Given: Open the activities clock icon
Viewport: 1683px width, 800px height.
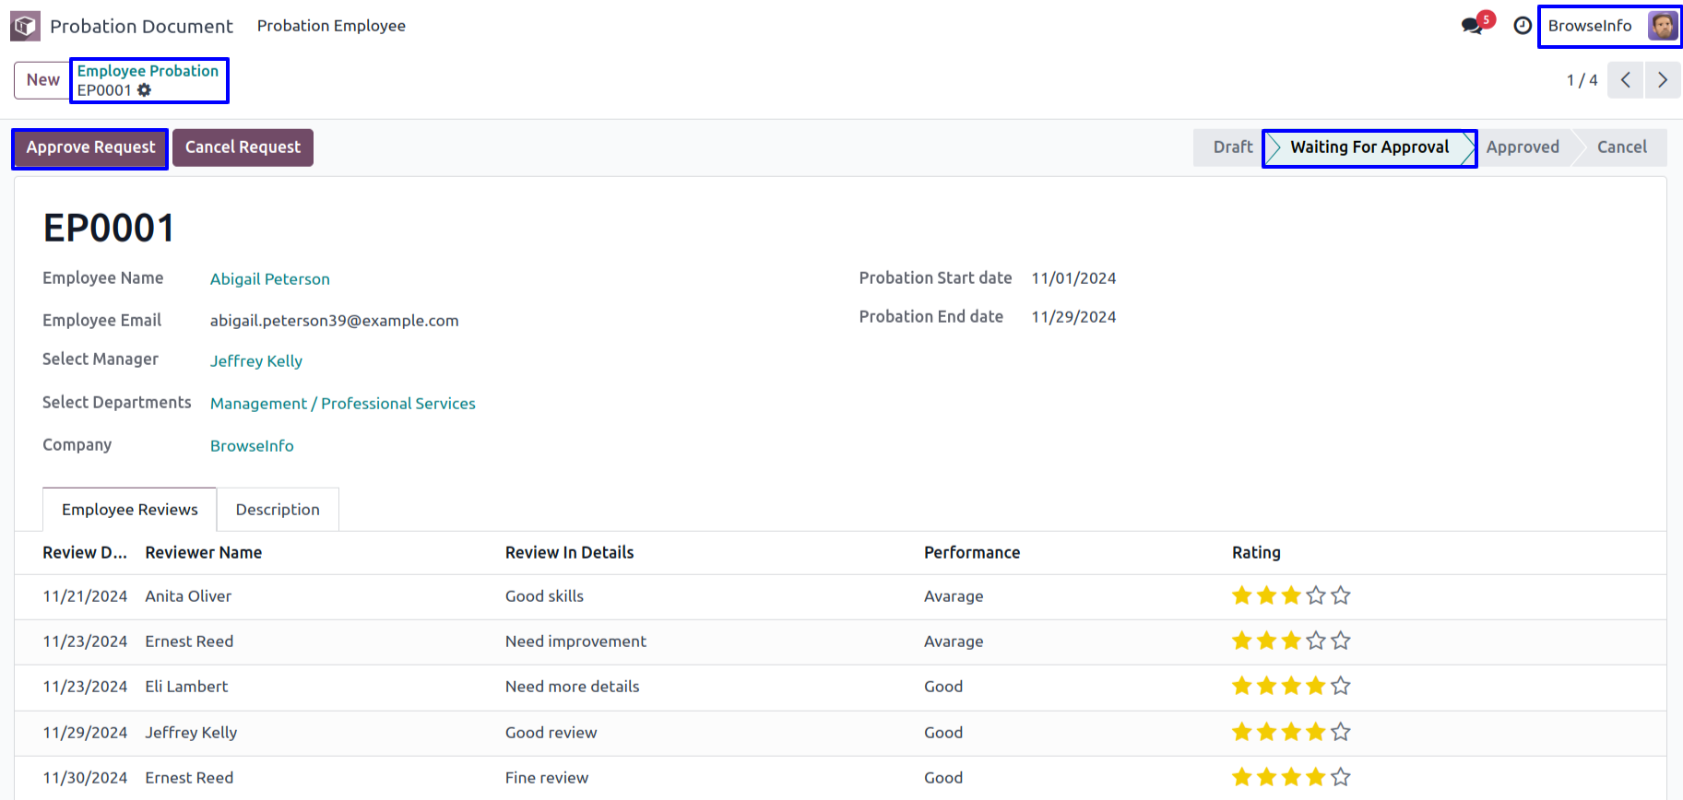Looking at the screenshot, I should 1523,26.
